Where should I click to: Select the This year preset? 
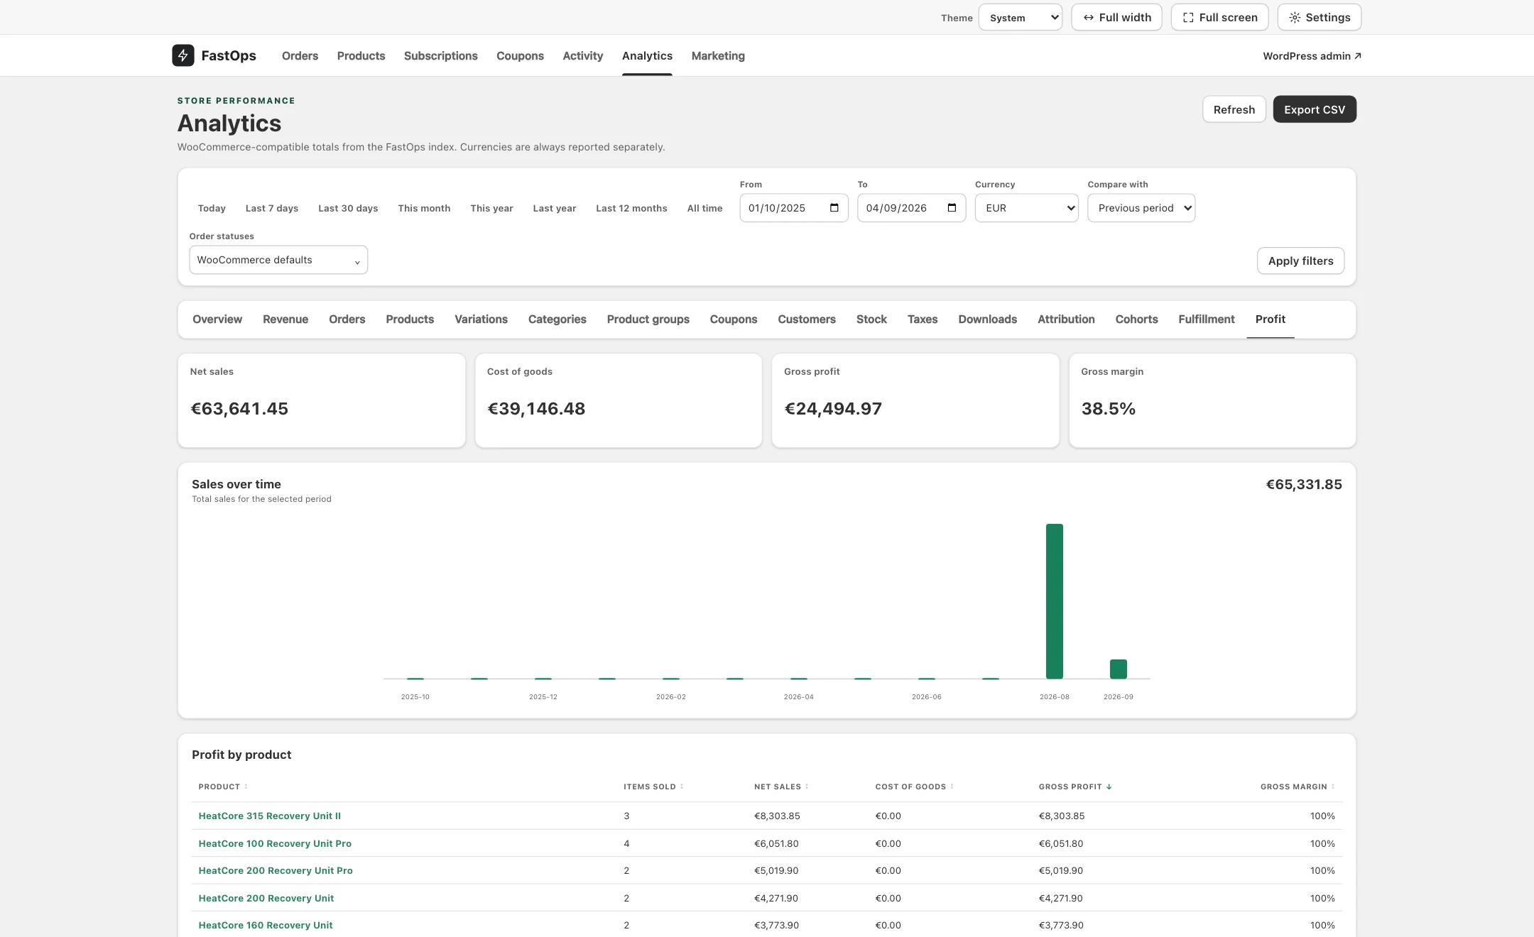[491, 208]
